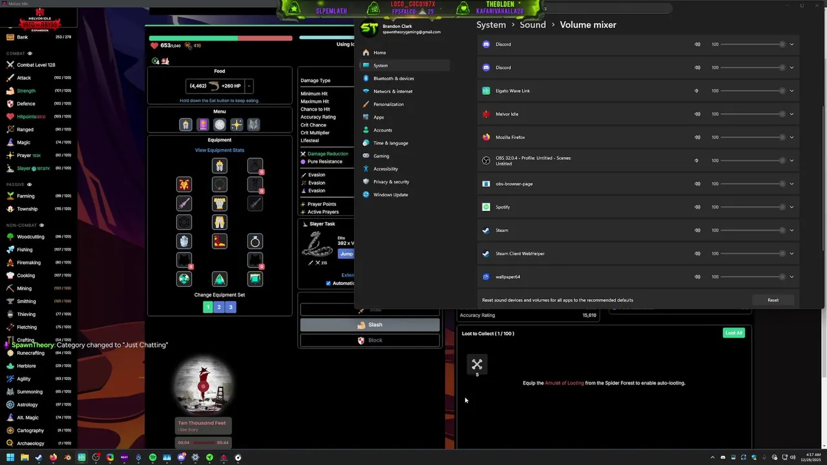The height and width of the screenshot is (465, 827).
Task: Go back to Sound in breadcrumb
Action: (x=532, y=25)
